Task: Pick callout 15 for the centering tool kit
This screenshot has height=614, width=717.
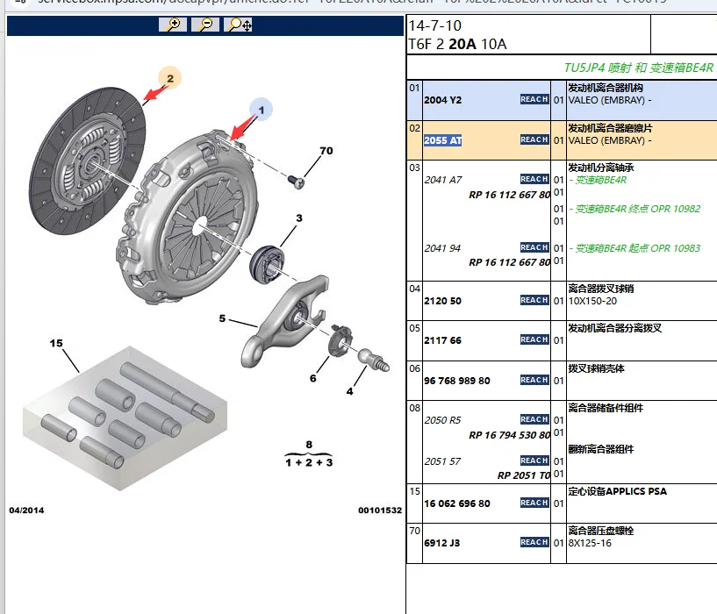Action: point(56,343)
